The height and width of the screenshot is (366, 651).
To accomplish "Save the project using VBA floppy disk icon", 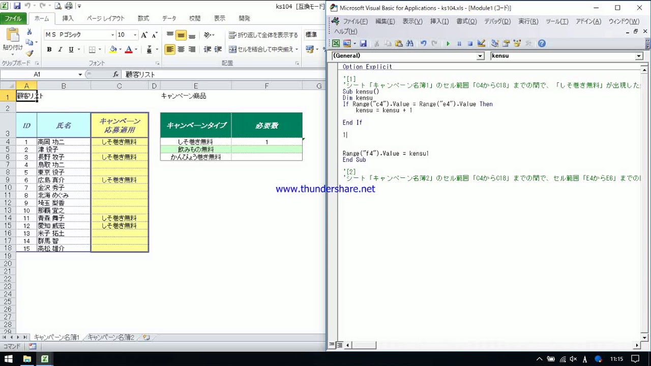I will coord(363,44).
